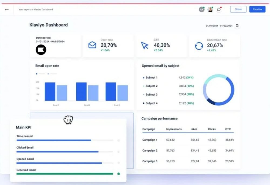The image size is (270, 185).
Task: Click the Open rate envelope icon
Action: pyautogui.click(x=92, y=45)
